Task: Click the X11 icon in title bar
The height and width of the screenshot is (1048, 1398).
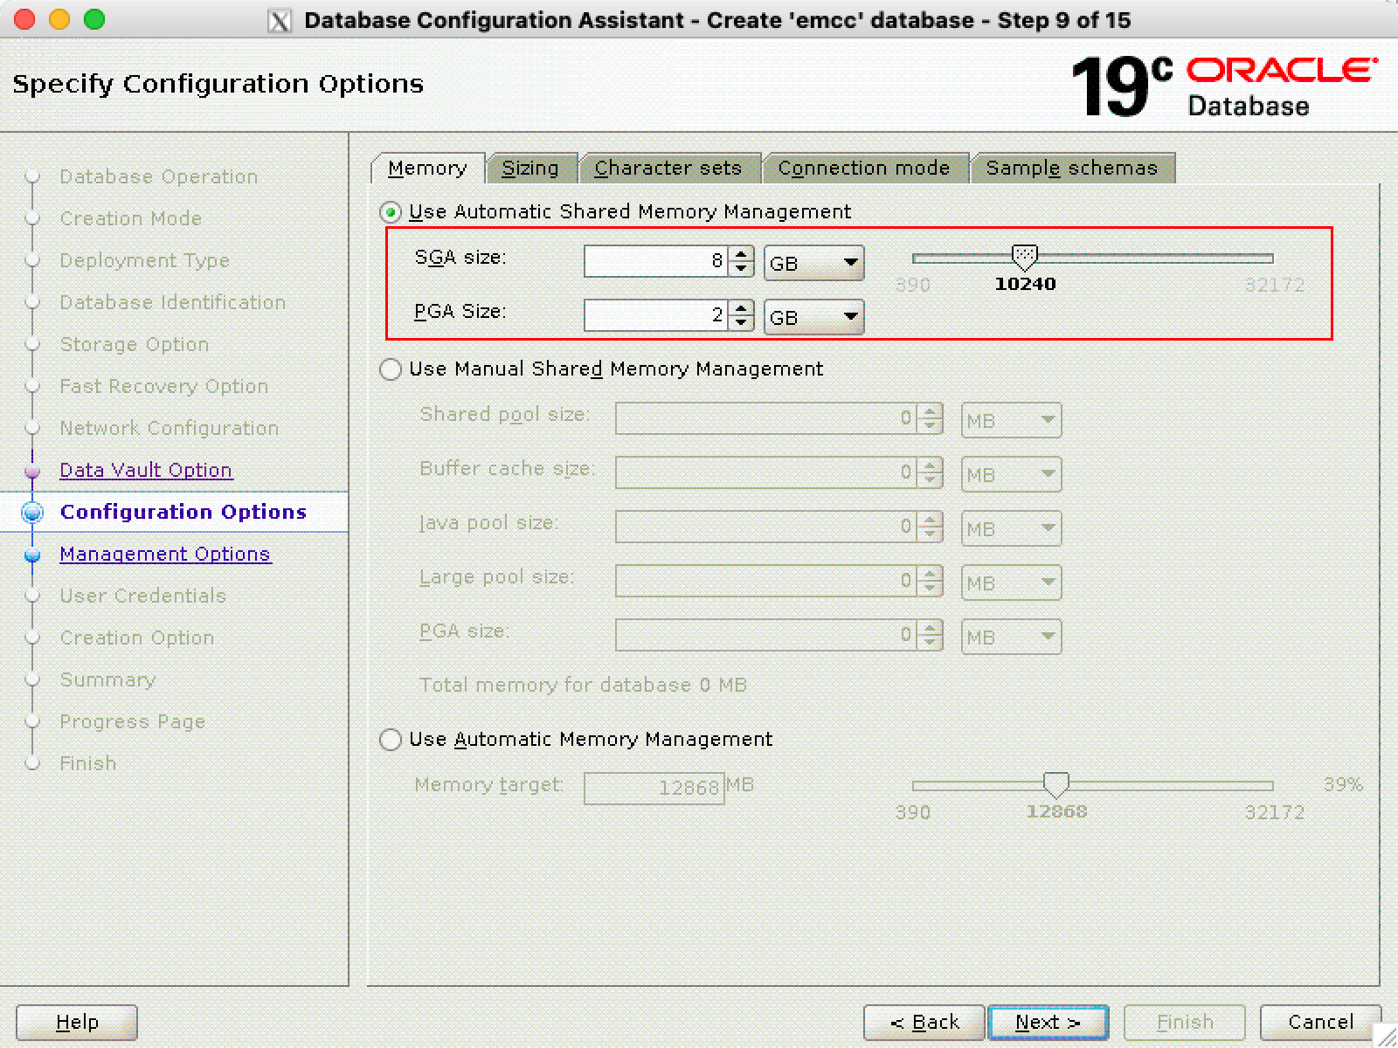Action: [279, 20]
